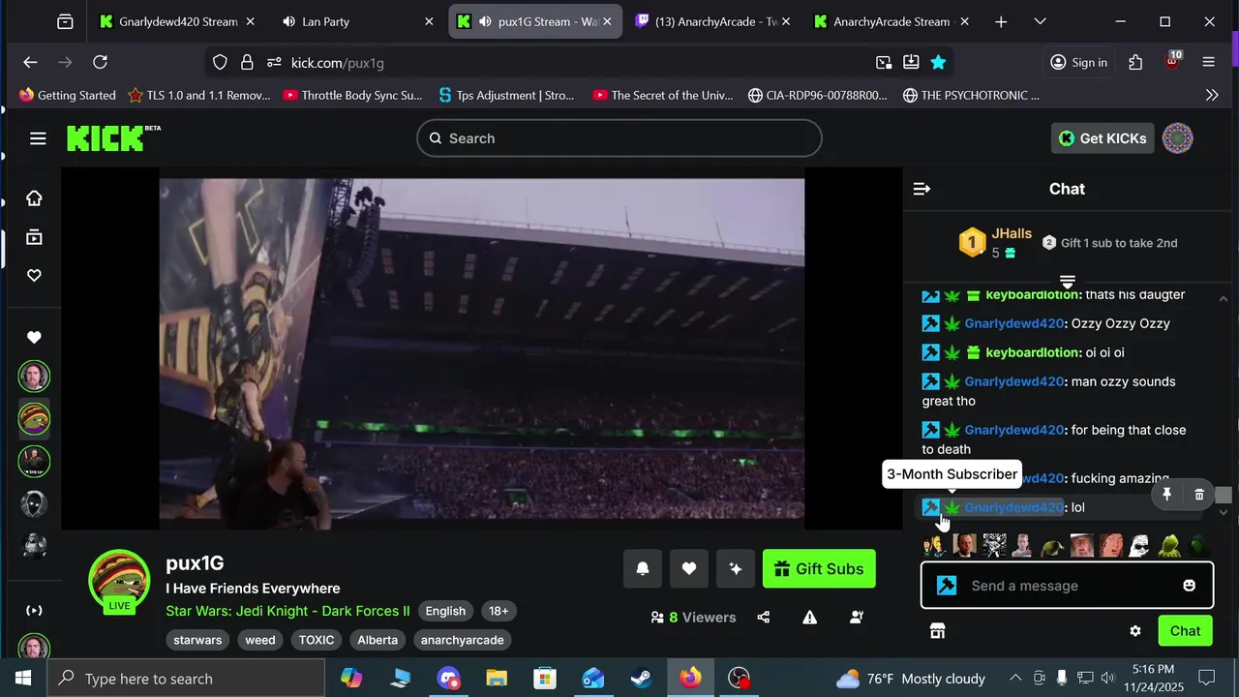The width and height of the screenshot is (1239, 697).
Task: Click the Kermit emote in quick emotes
Action: point(1169,546)
